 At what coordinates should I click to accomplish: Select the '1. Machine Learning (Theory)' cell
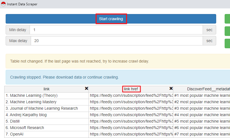click(47, 95)
